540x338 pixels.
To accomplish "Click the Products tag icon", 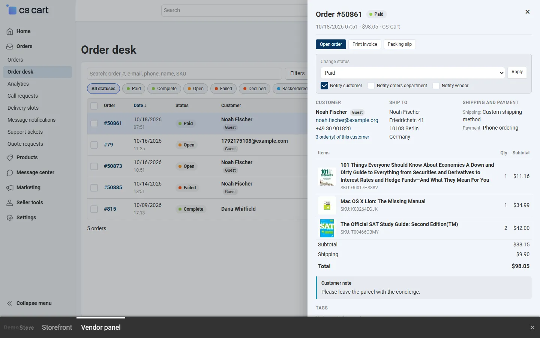I will tap(10, 158).
